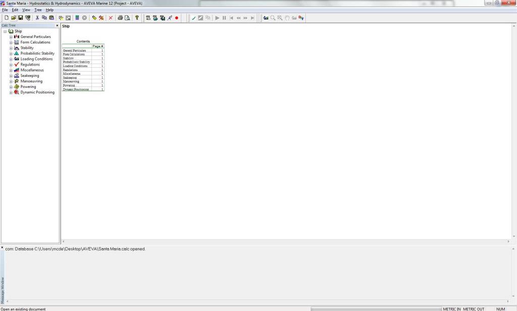Print the document with printer icon
Image resolution: width=517 pixels, height=311 pixels.
120,18
